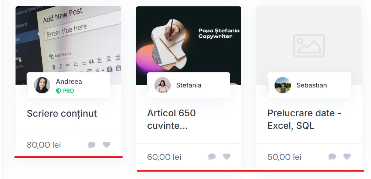Click the Add New Post cover image

pyautogui.click(x=68, y=39)
